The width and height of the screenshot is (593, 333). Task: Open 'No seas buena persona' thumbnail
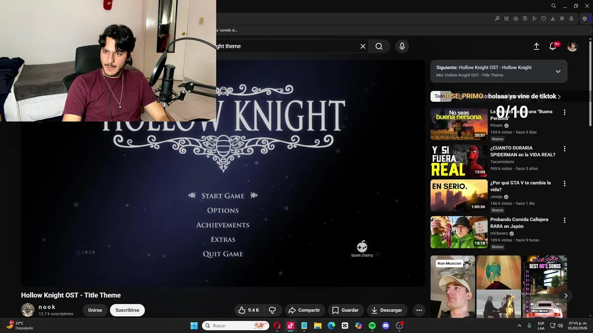(459, 124)
